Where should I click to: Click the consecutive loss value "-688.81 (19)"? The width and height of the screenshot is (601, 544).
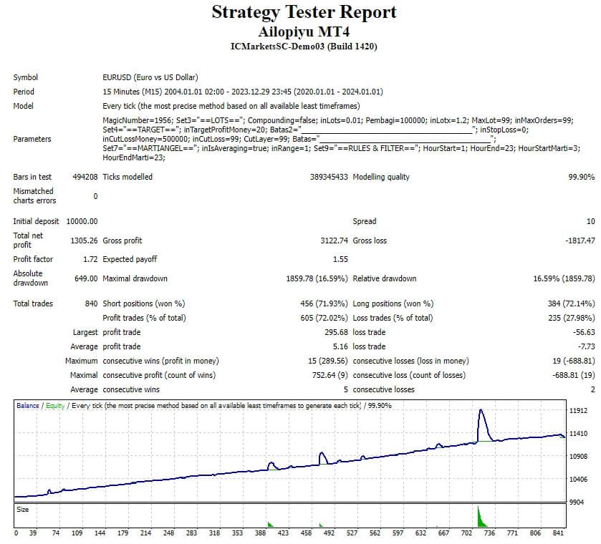tap(574, 375)
